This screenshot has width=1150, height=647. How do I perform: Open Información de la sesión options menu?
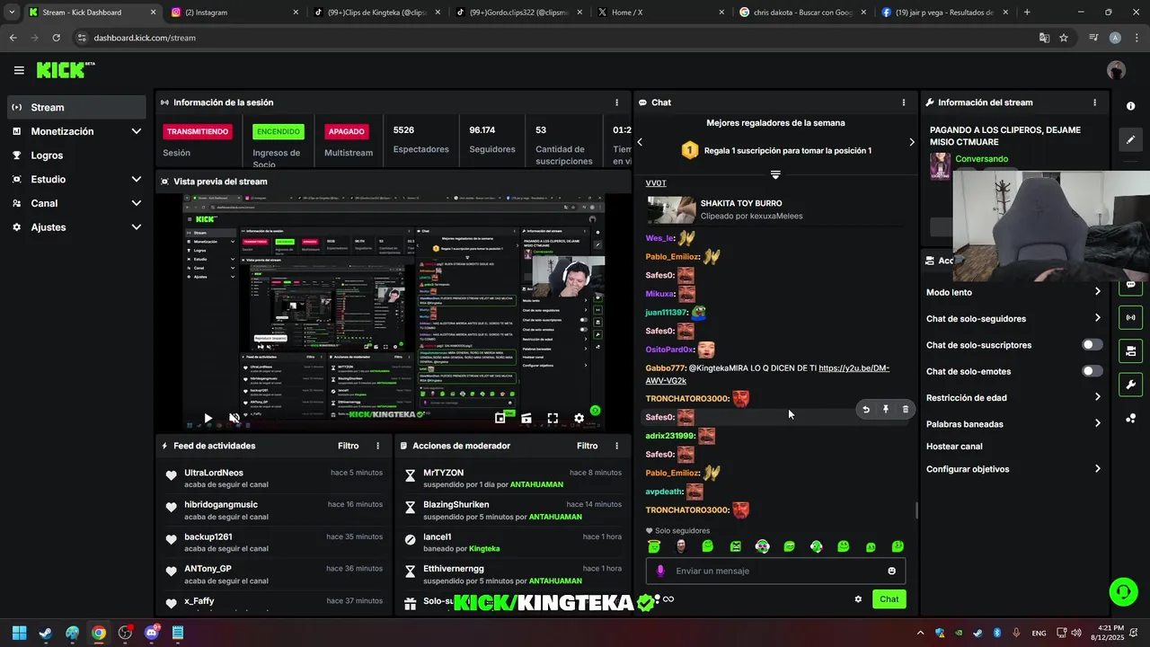(616, 102)
